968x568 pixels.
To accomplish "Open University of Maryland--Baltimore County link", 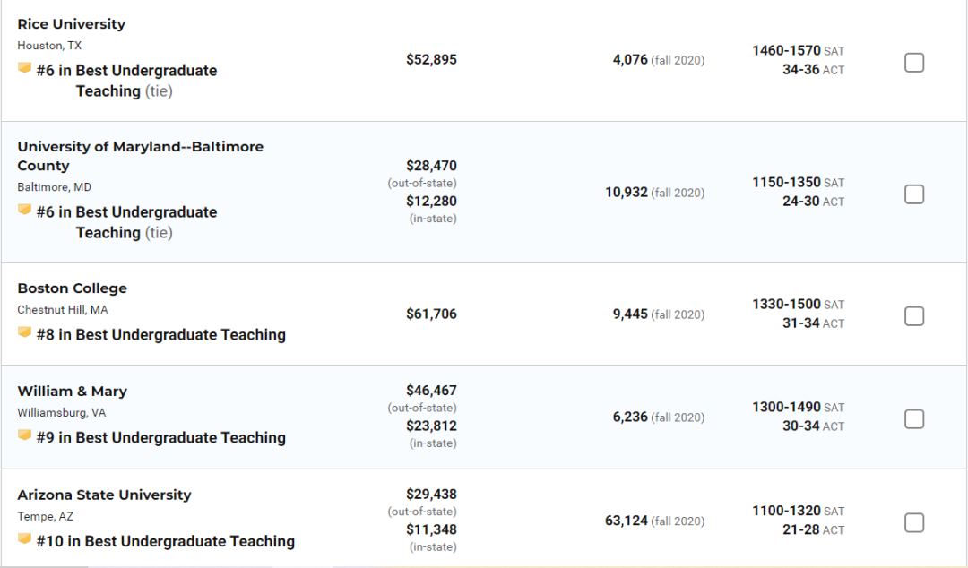I will click(140, 147).
